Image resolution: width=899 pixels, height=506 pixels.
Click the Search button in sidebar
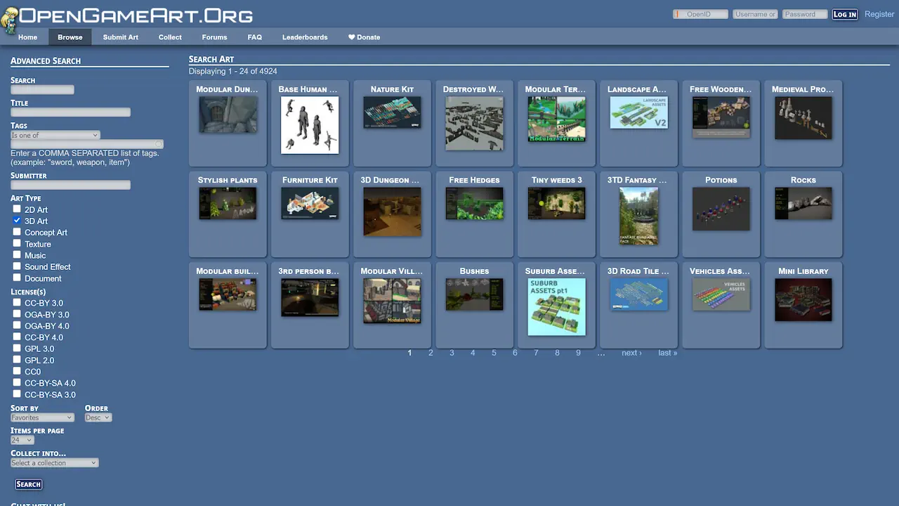click(x=29, y=484)
